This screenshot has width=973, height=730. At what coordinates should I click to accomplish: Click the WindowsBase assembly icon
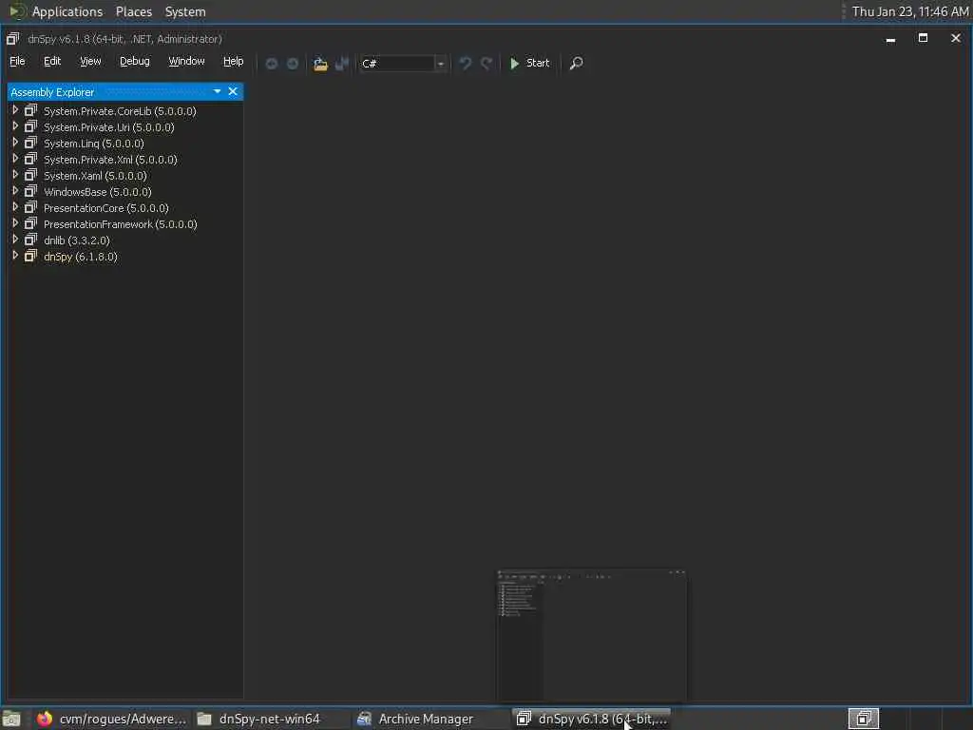click(30, 191)
